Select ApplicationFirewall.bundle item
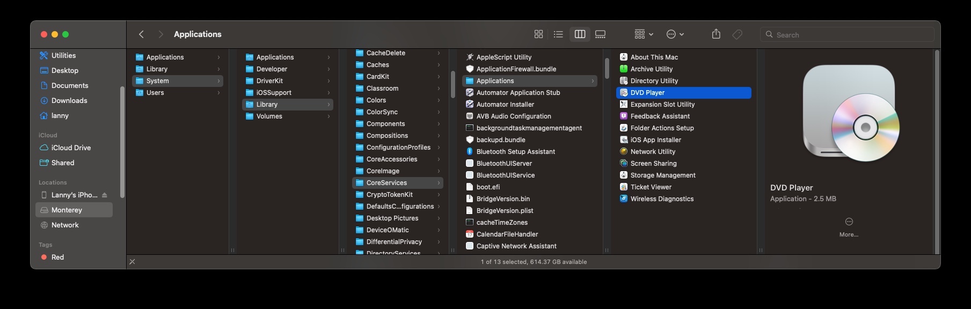Viewport: 971px width, 309px height. (x=530, y=69)
